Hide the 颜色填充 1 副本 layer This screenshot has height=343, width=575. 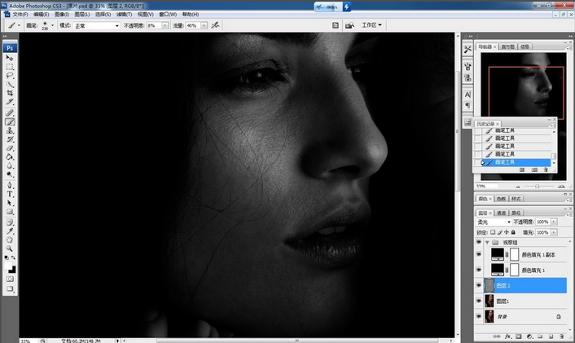479,254
